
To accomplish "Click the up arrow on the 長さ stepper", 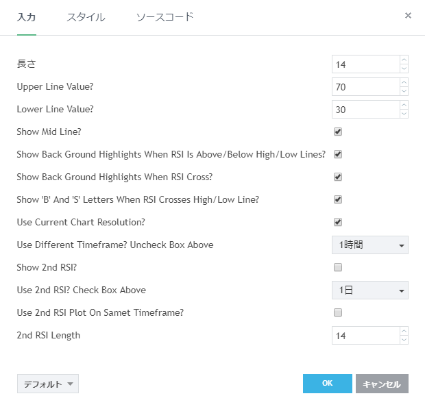I will (x=404, y=60).
